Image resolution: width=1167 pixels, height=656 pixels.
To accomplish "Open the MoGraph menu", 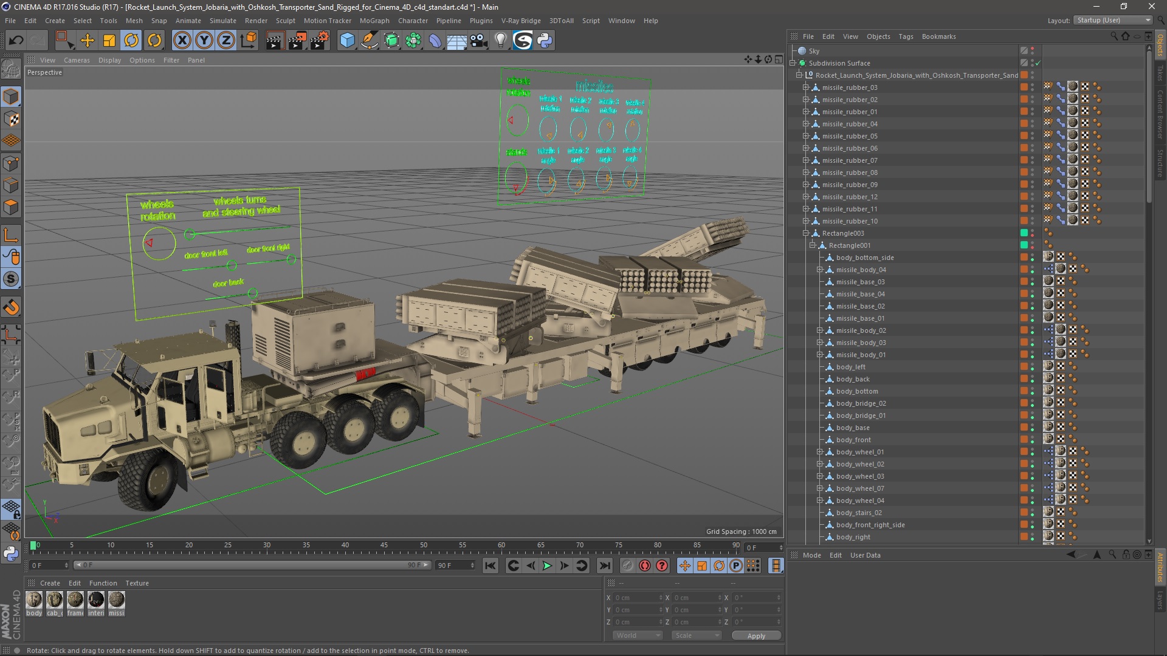I will point(374,21).
